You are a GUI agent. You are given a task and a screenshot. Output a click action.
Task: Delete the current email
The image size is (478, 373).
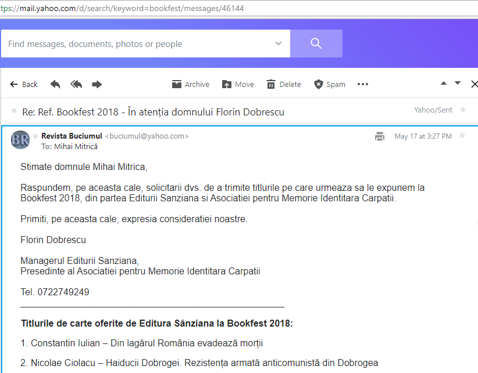(283, 84)
